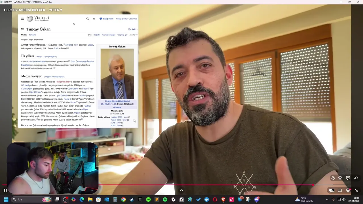The height and width of the screenshot is (204, 363).
Task: Select 'Kaynağı değiştir' tab on Vikipedi
Action: pyautogui.click(x=109, y=35)
